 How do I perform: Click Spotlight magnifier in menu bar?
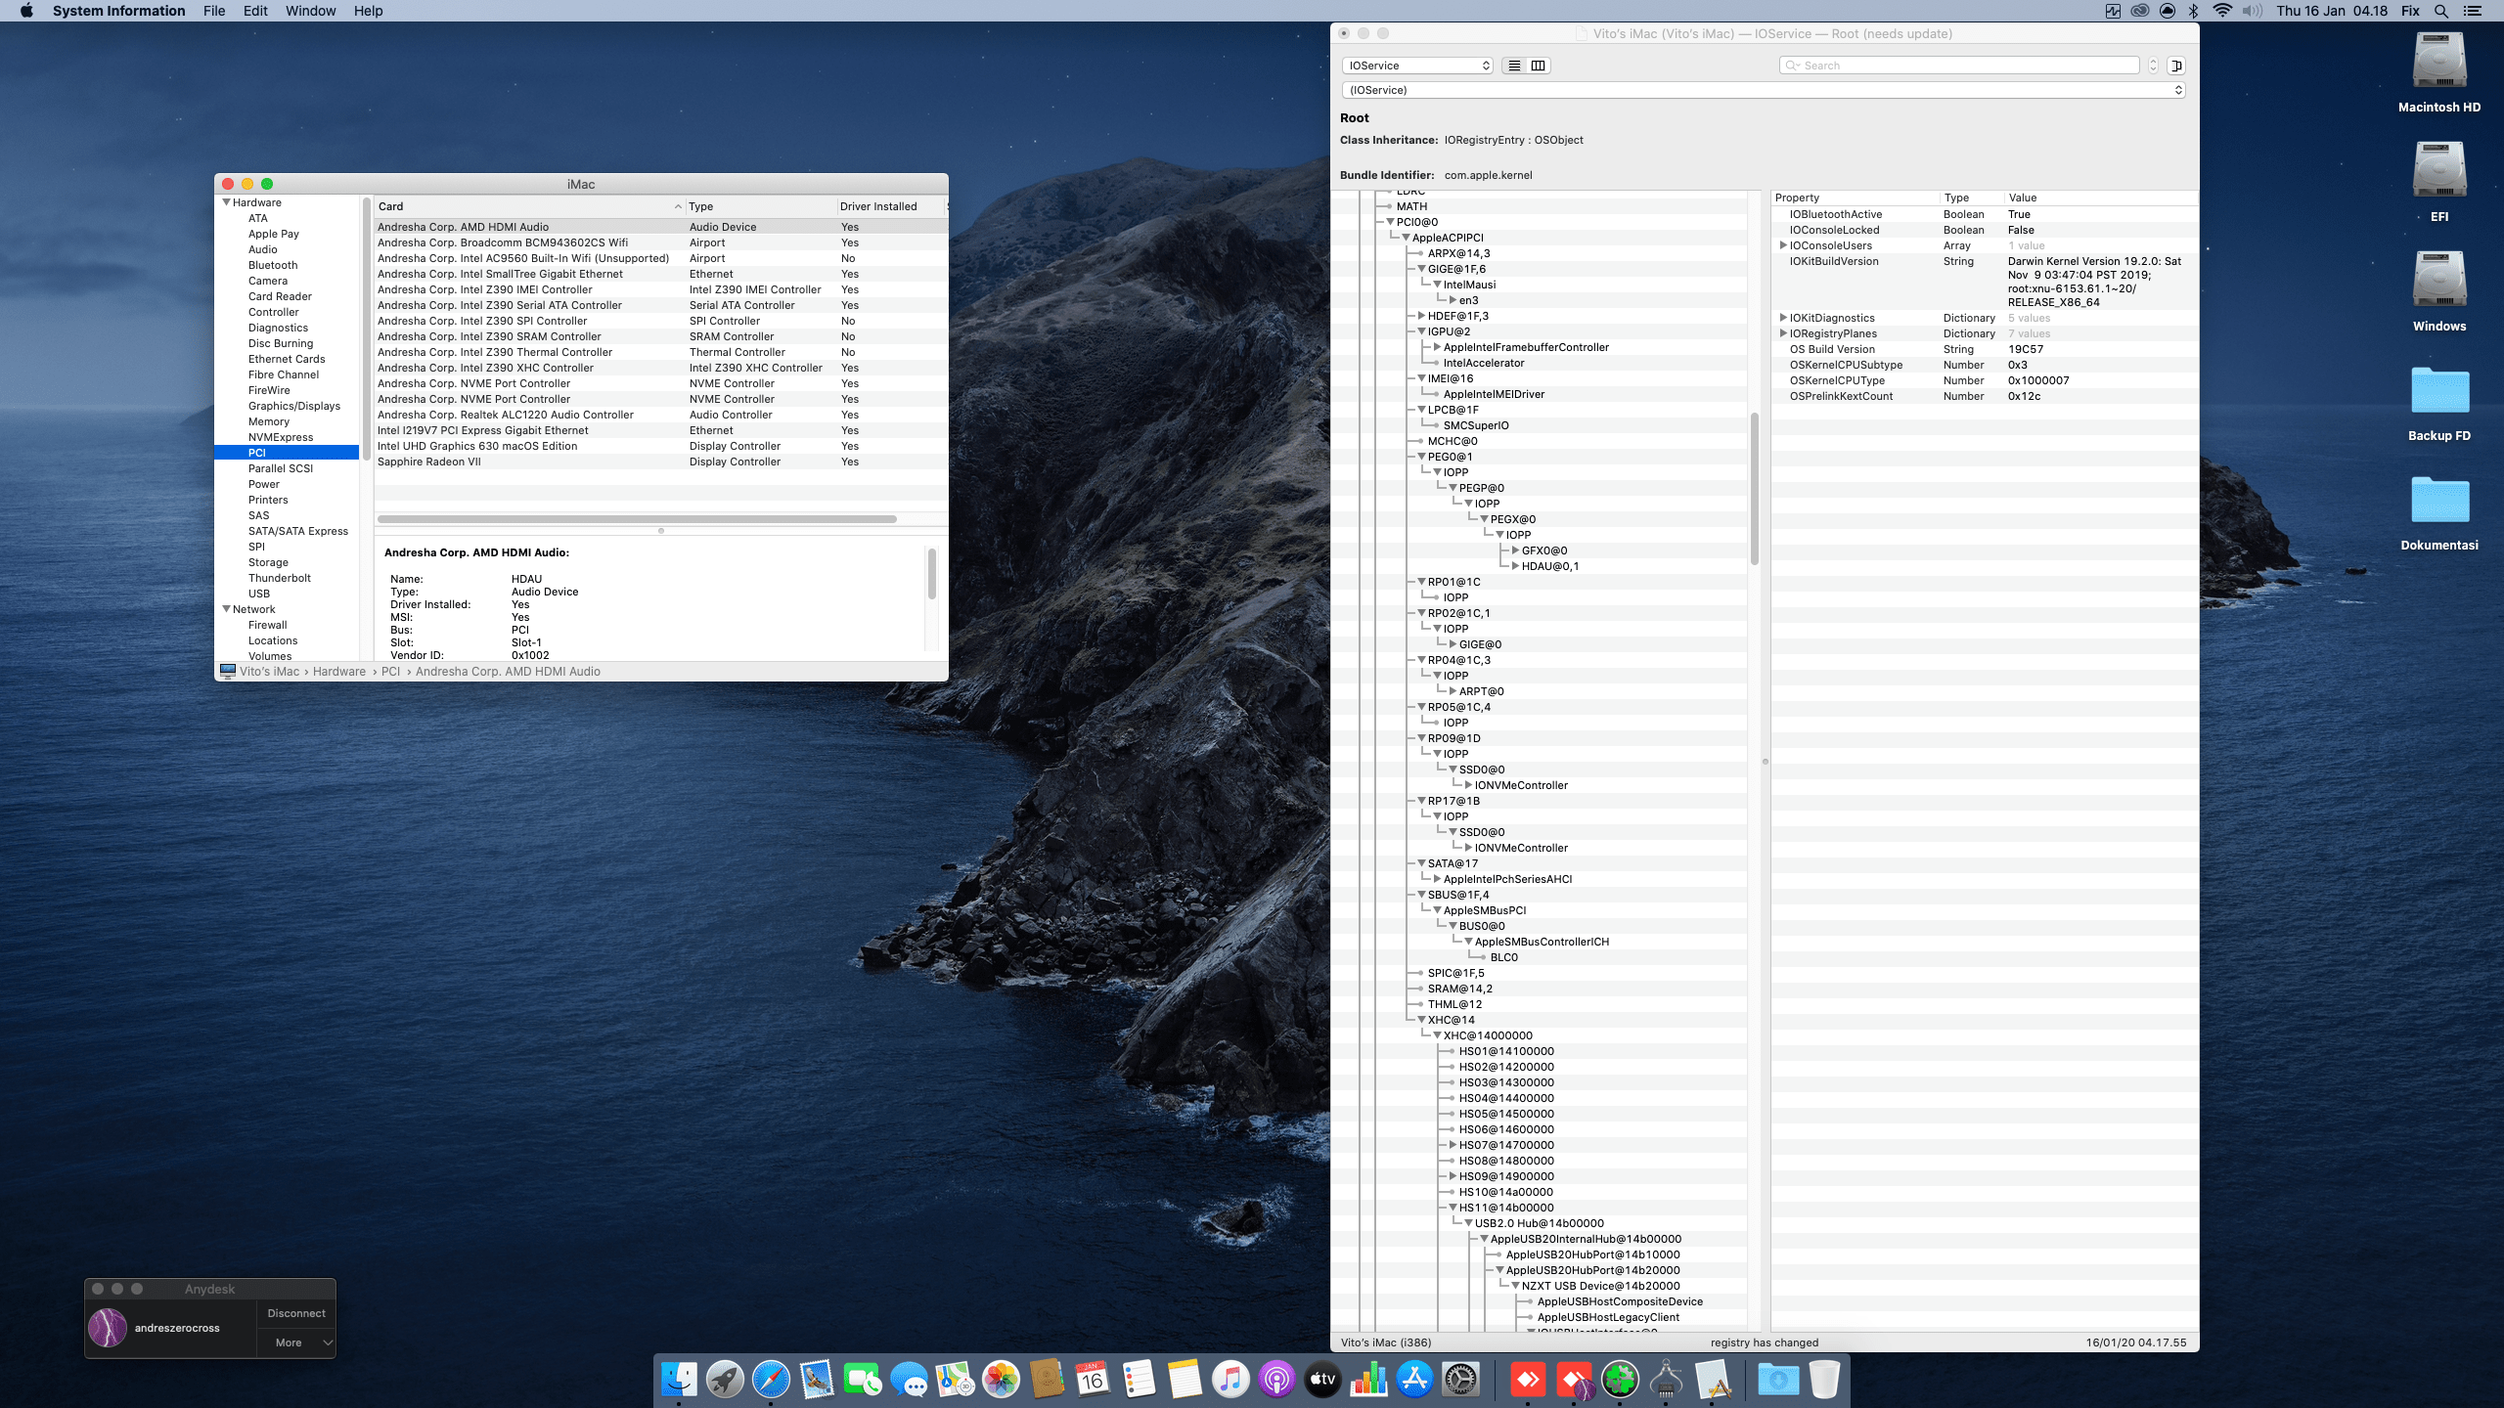click(x=2441, y=11)
